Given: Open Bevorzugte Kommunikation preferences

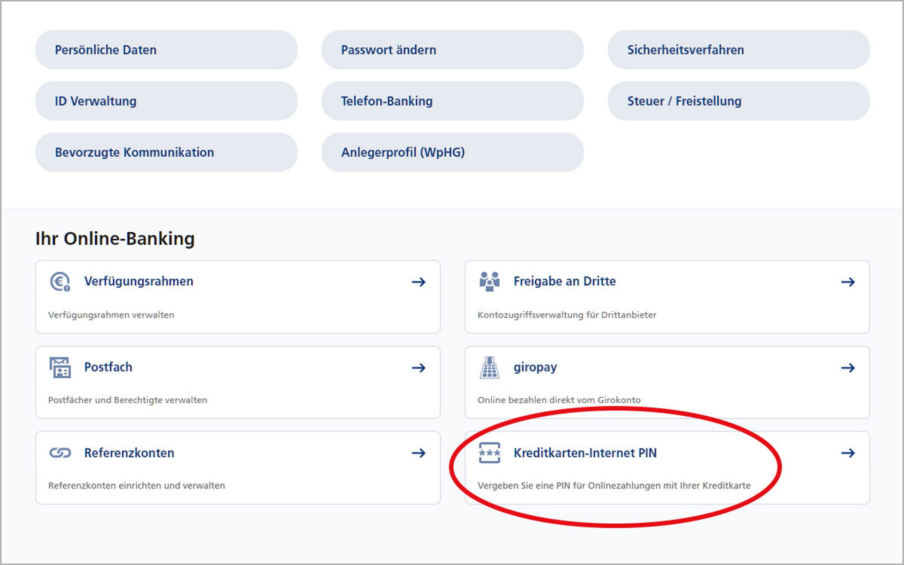Looking at the screenshot, I should pyautogui.click(x=166, y=152).
